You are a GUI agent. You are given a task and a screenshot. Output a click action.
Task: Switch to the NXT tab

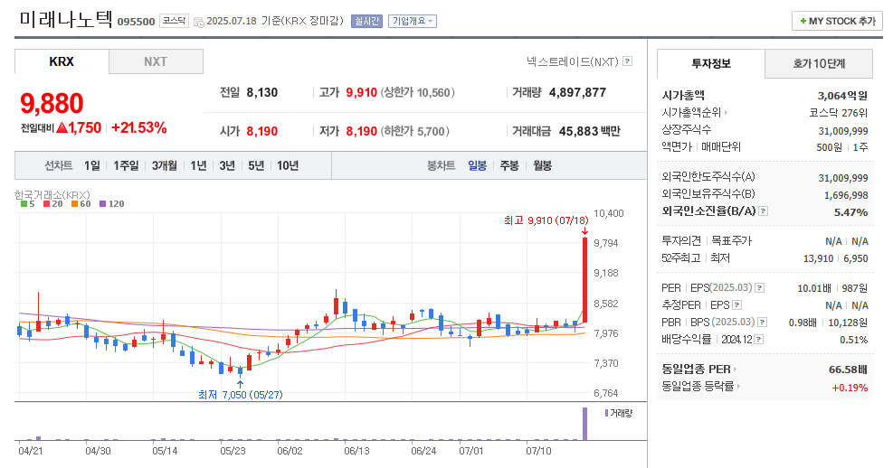click(x=156, y=61)
